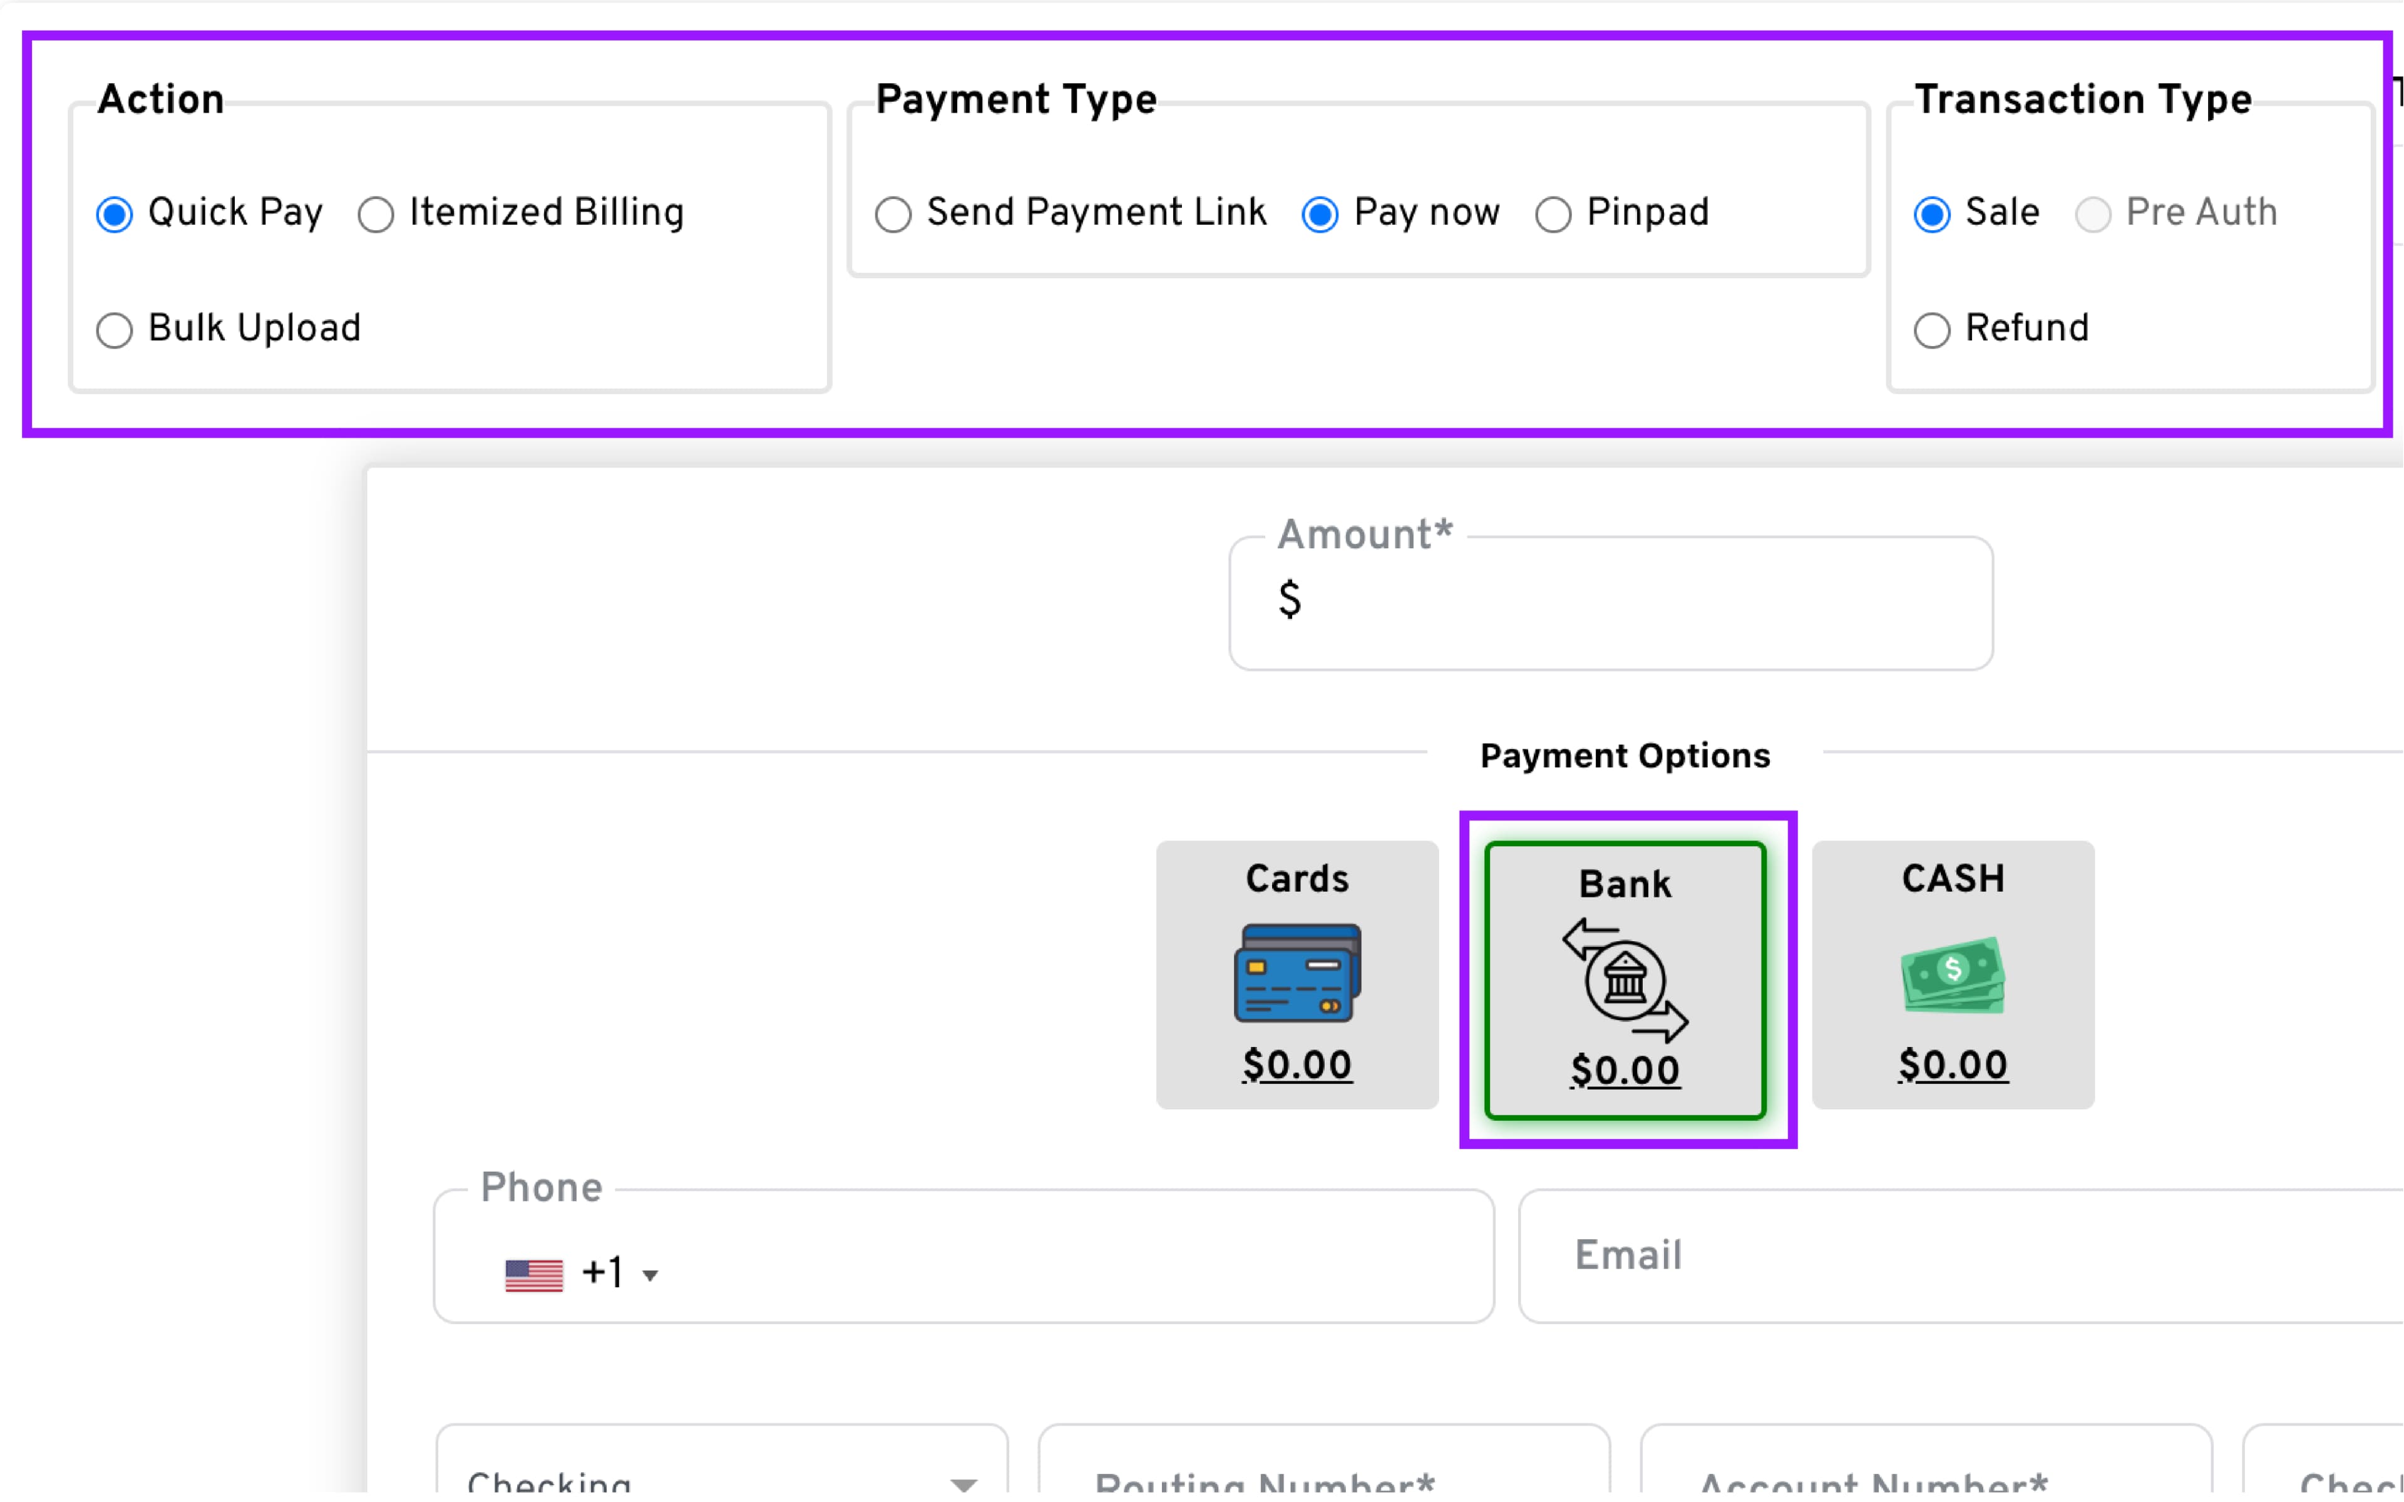Select Pay now payment type
This screenshot has width=2404, height=1502.
[1320, 215]
